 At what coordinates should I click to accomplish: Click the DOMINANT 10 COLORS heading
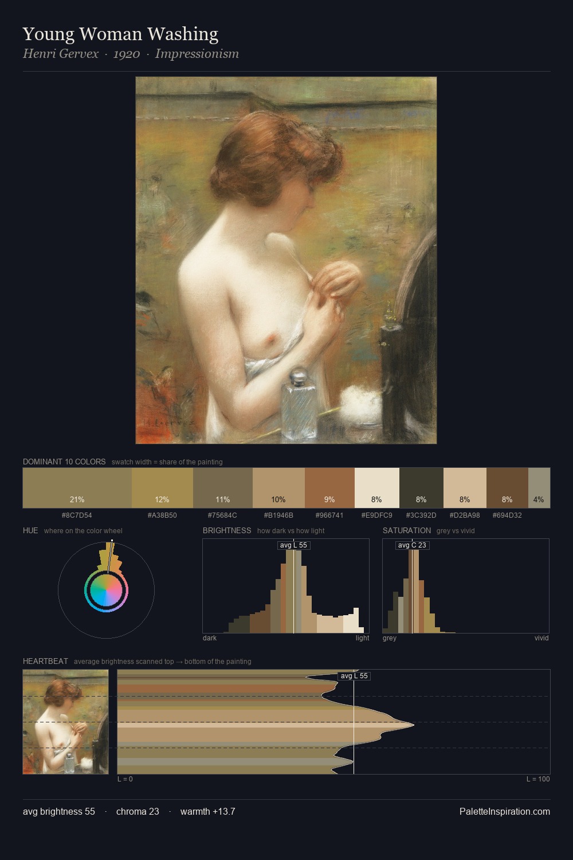tap(64, 462)
